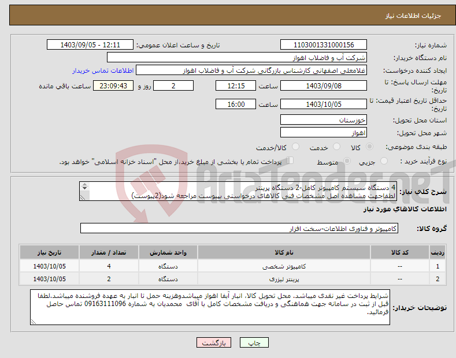456x358 pixels.
Task: Click the نام کالا column header
Action: [x=284, y=252]
